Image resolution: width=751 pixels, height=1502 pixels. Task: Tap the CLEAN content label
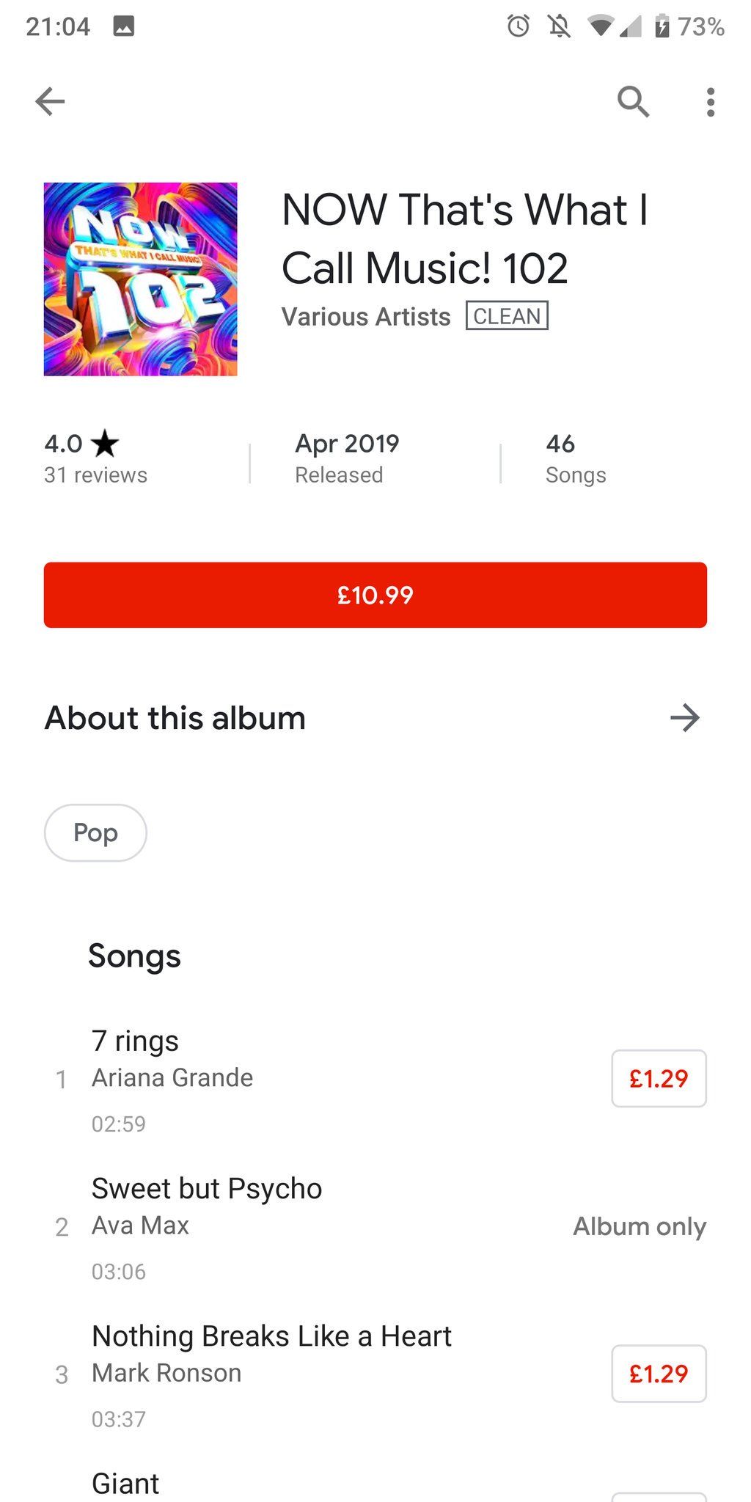507,316
